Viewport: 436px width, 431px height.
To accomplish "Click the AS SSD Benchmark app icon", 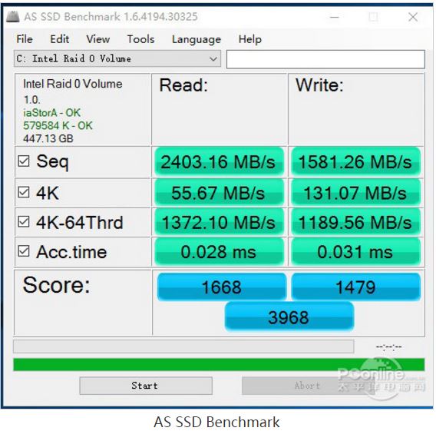I will click(13, 17).
